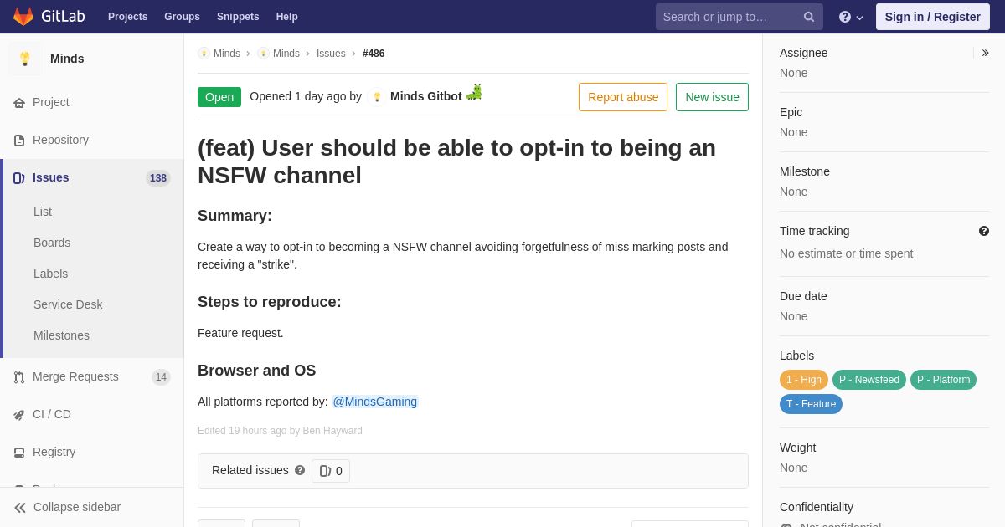Click the #486 breadcrumb link
Screen dimensions: 1005x527
coord(374,54)
